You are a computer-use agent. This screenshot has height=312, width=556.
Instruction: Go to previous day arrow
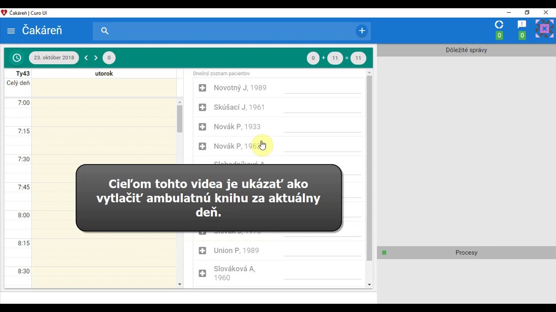pyautogui.click(x=86, y=58)
